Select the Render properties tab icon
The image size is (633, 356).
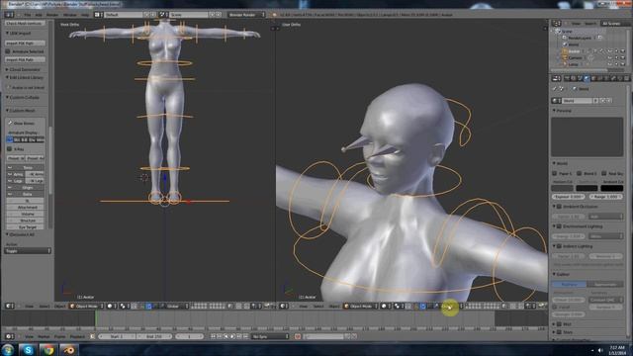tap(567, 78)
